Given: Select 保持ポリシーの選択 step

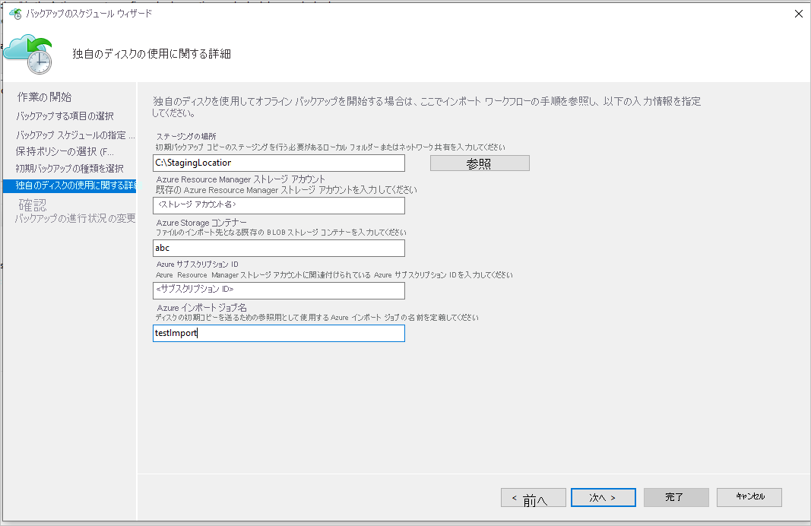Looking at the screenshot, I should pos(65,151).
